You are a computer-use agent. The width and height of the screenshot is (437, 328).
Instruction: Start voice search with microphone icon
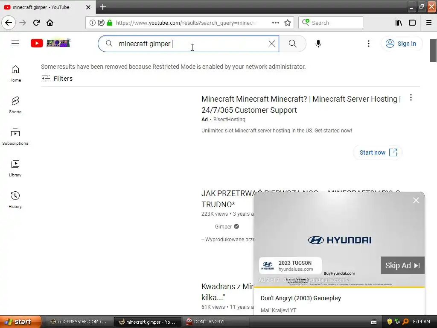coord(318,44)
